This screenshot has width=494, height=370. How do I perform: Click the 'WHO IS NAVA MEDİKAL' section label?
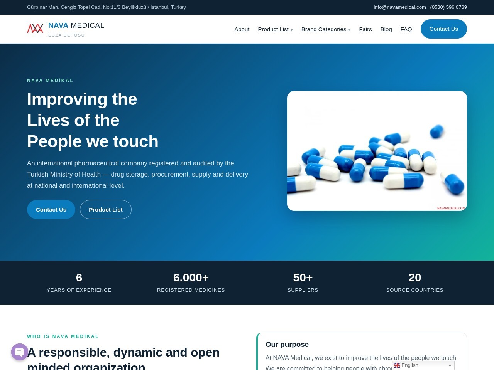[x=63, y=336]
